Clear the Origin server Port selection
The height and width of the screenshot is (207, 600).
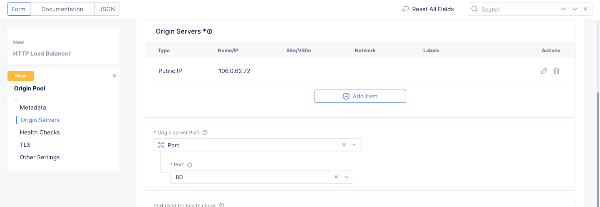344,145
